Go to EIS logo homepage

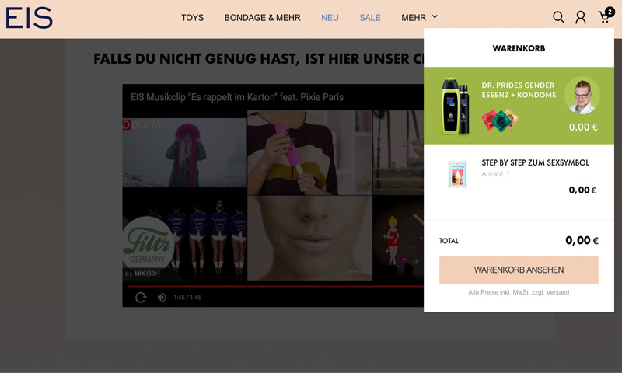pos(30,18)
